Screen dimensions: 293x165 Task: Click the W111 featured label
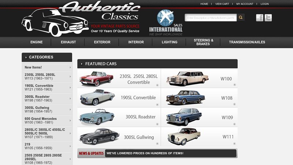point(228,137)
